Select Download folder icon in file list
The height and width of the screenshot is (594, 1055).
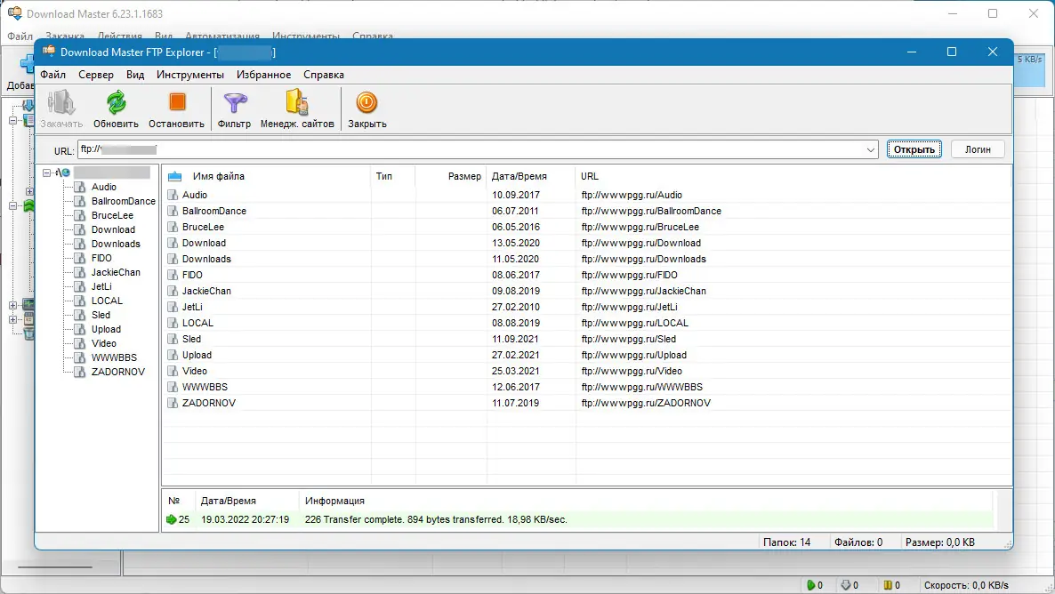click(173, 243)
